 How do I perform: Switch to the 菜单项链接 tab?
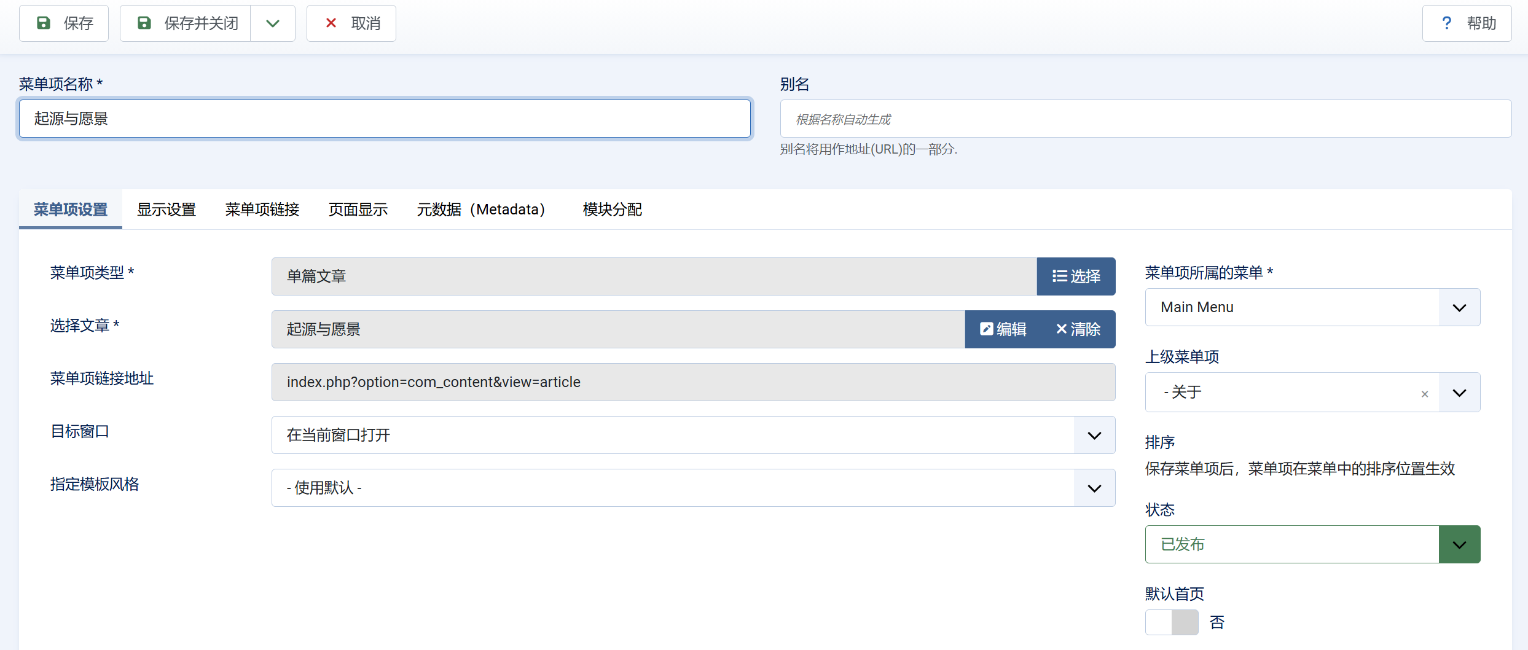pyautogui.click(x=262, y=209)
